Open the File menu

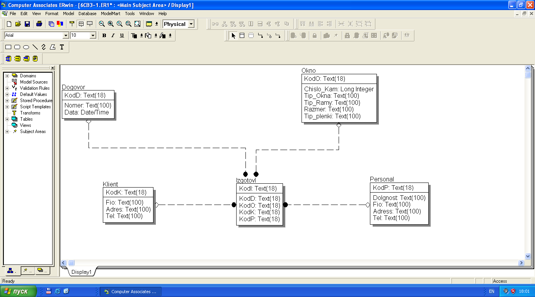point(13,14)
